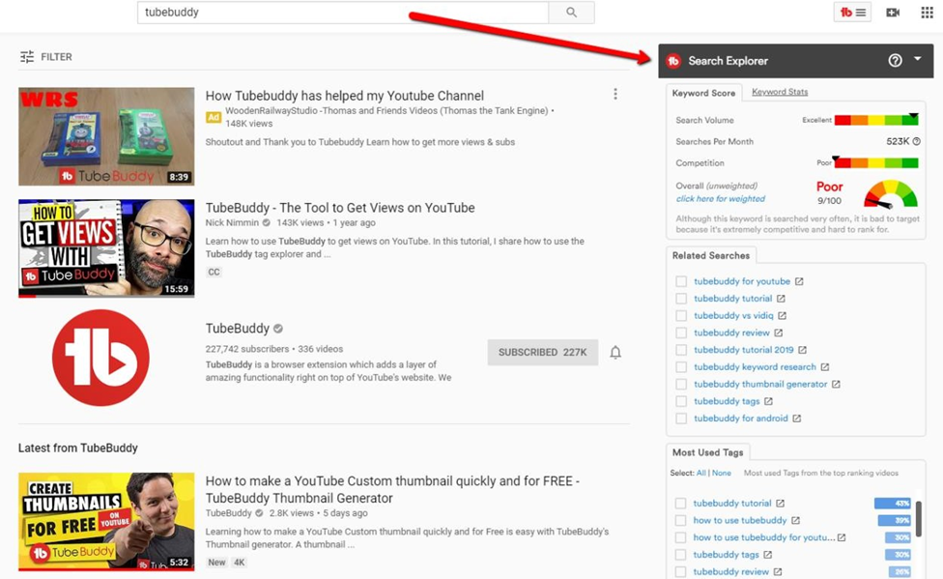
Task: Click into the 'tubebuddy' search field
Action: click(343, 13)
